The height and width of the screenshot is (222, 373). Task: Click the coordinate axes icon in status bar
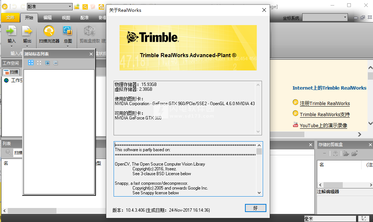pyautogui.click(x=364, y=218)
